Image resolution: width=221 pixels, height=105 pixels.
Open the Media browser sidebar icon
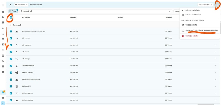(3, 45)
